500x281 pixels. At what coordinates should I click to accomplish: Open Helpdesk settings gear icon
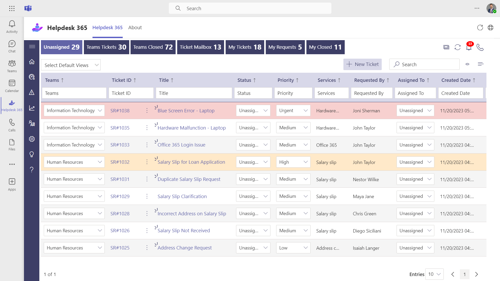coord(32,139)
